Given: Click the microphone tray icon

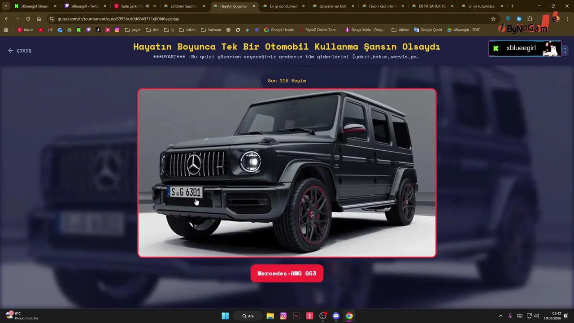Looking at the screenshot, I should (x=510, y=316).
